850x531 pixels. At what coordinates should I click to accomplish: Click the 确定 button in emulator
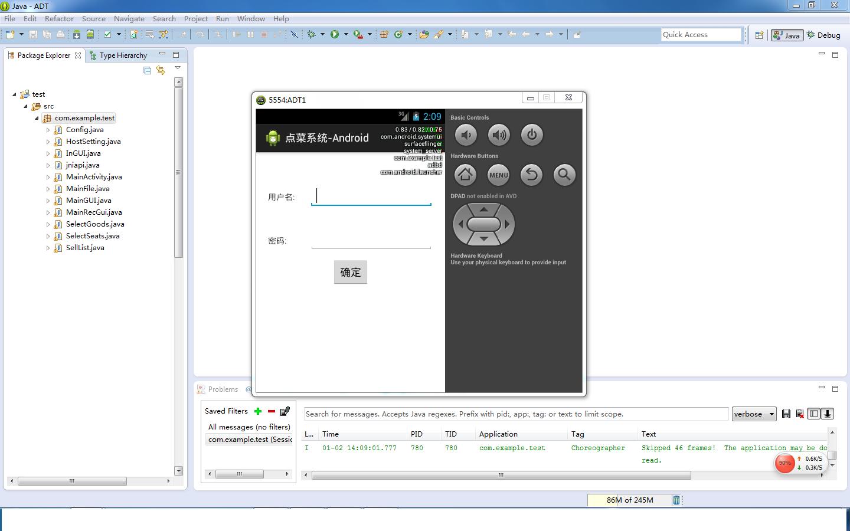tap(350, 272)
